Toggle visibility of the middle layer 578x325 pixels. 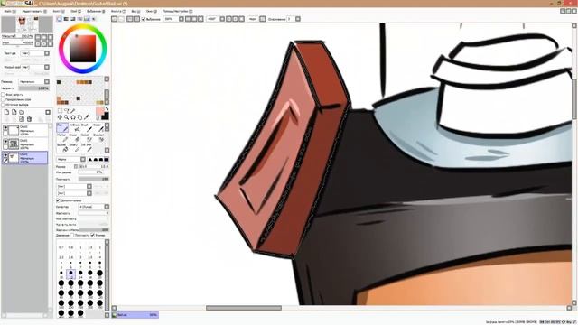5,142
